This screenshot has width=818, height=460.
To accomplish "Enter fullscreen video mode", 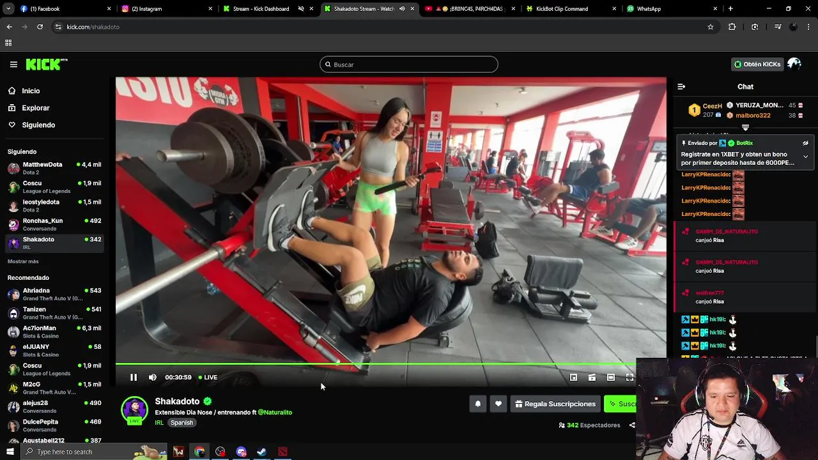I will click(x=629, y=378).
